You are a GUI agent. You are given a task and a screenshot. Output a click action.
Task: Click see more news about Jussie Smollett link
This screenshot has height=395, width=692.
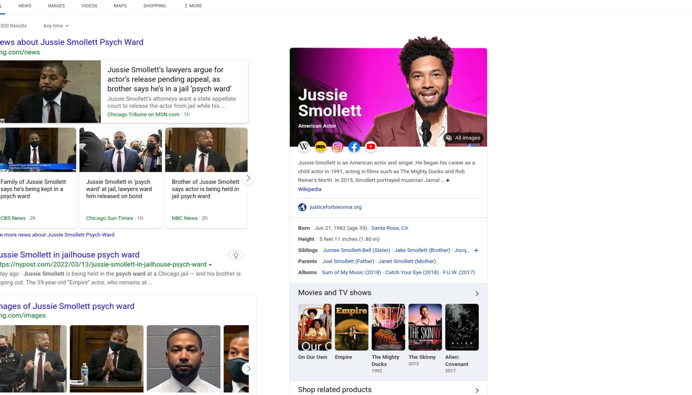(57, 235)
